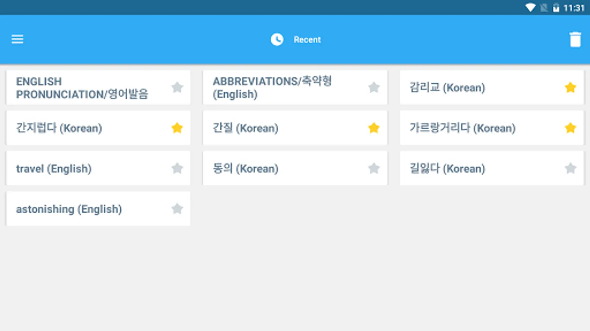Star the travel (English) entry
This screenshot has height=331, width=590.
coord(177,168)
